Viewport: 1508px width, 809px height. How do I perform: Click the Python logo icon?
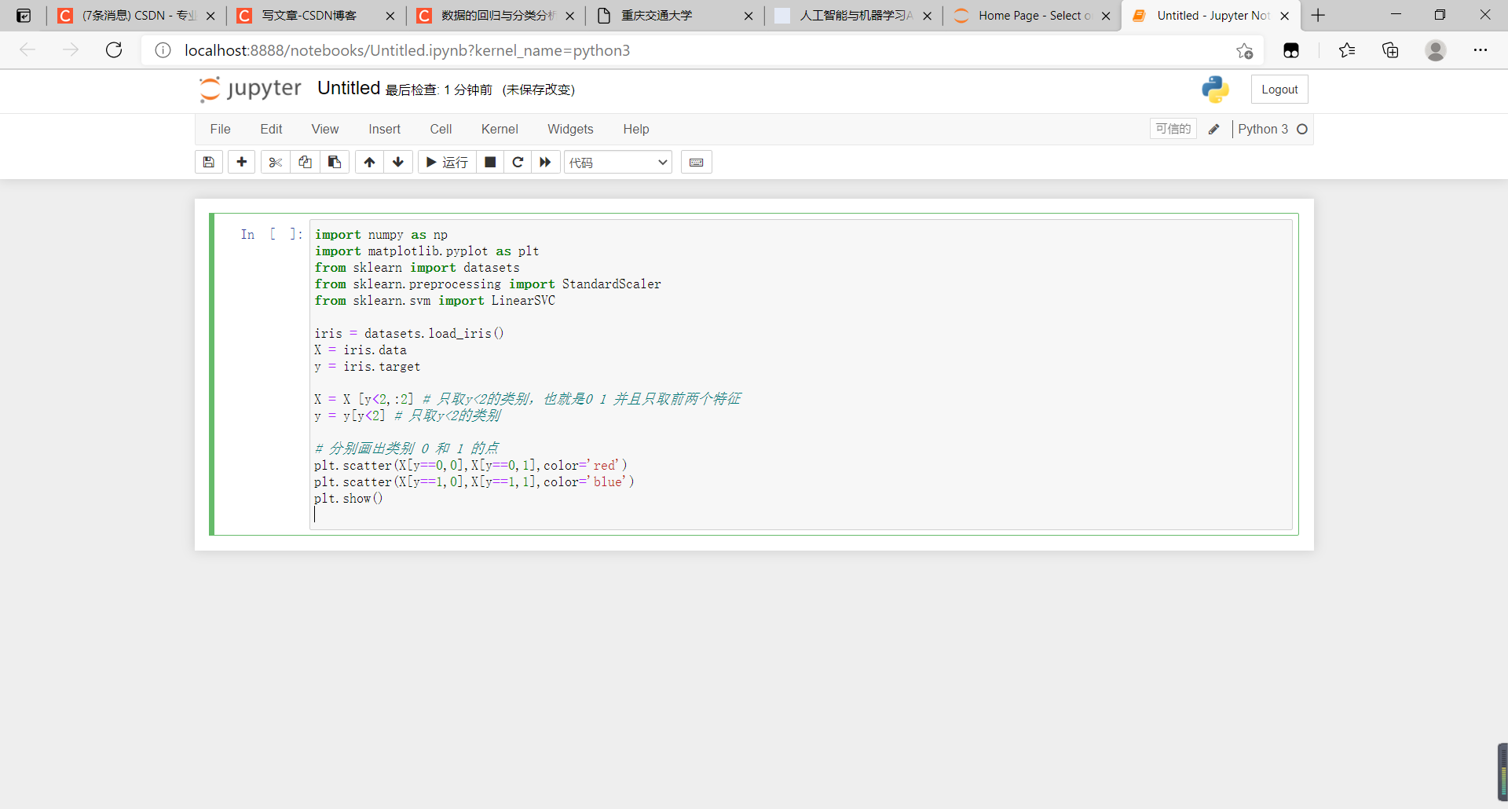click(x=1215, y=90)
